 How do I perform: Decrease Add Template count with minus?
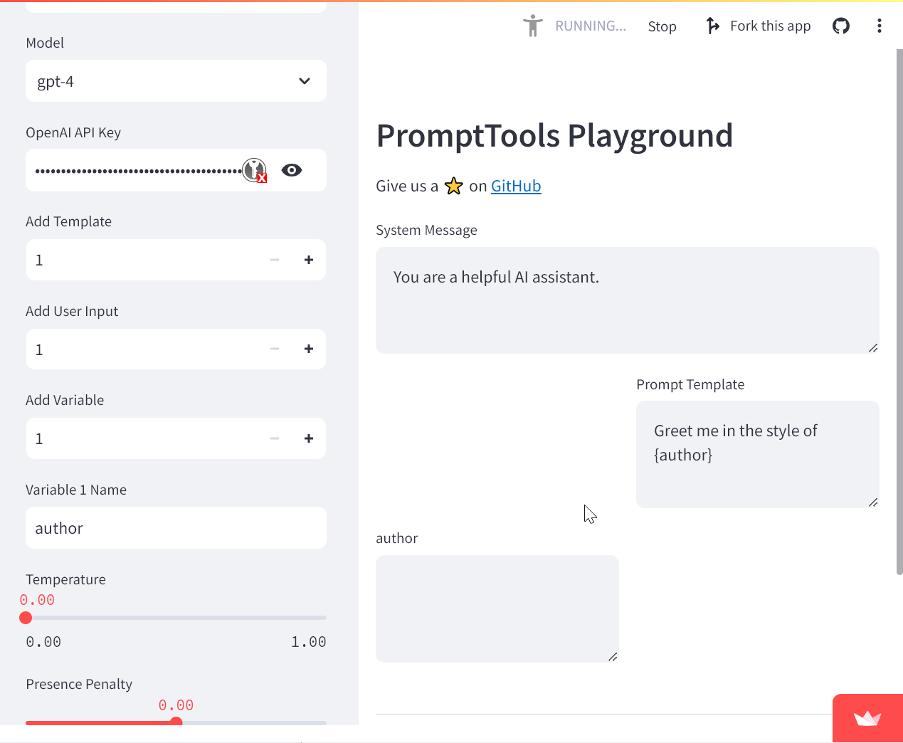pos(275,260)
